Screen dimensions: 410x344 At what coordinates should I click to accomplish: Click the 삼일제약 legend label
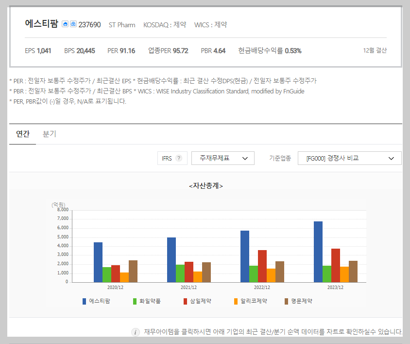coord(201,301)
